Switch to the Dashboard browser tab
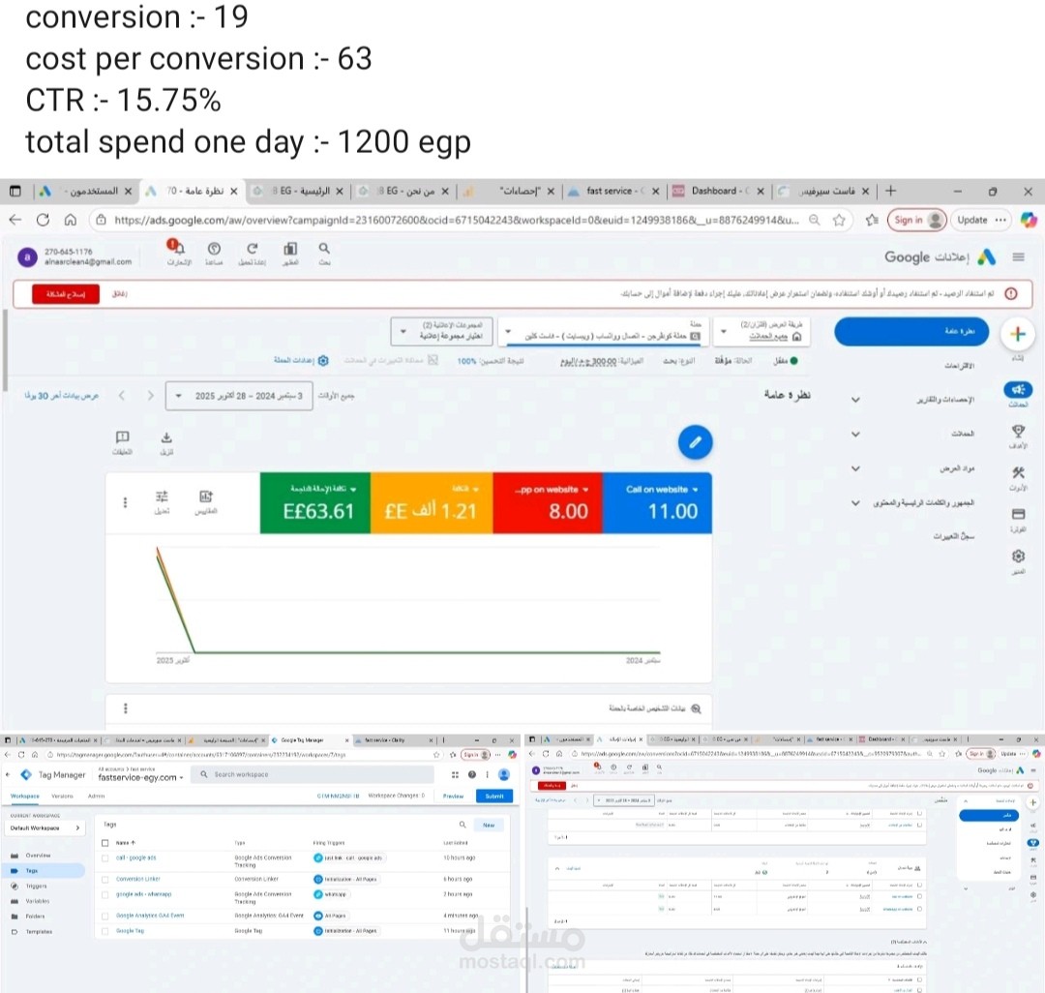This screenshot has width=1045, height=993. pos(718,192)
